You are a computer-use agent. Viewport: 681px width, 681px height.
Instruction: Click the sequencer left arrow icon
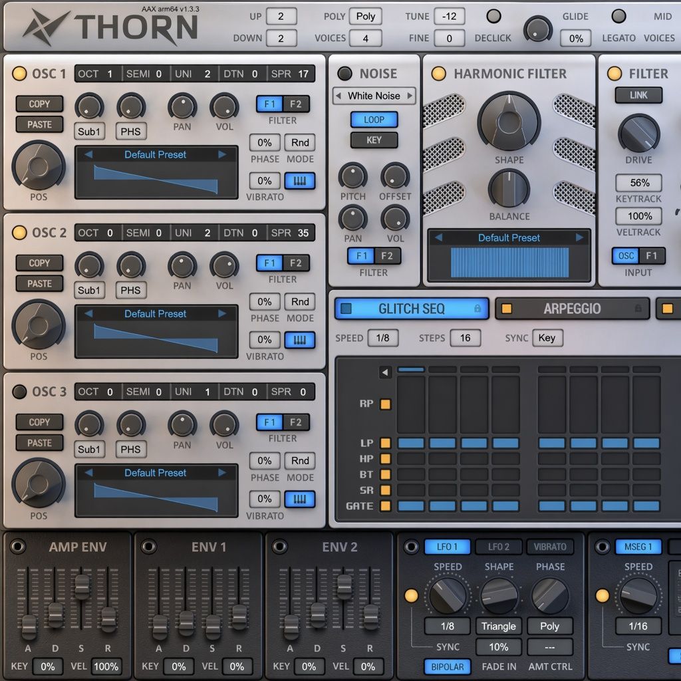(x=385, y=372)
